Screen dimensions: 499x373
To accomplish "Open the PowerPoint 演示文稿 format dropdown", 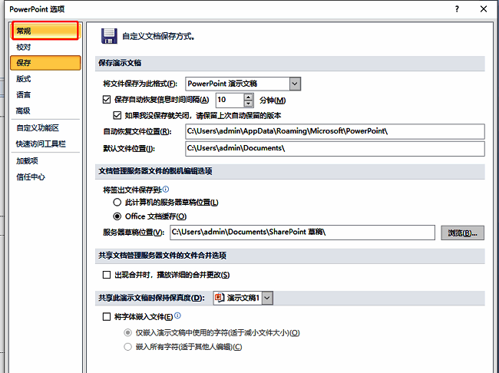I will click(295, 83).
